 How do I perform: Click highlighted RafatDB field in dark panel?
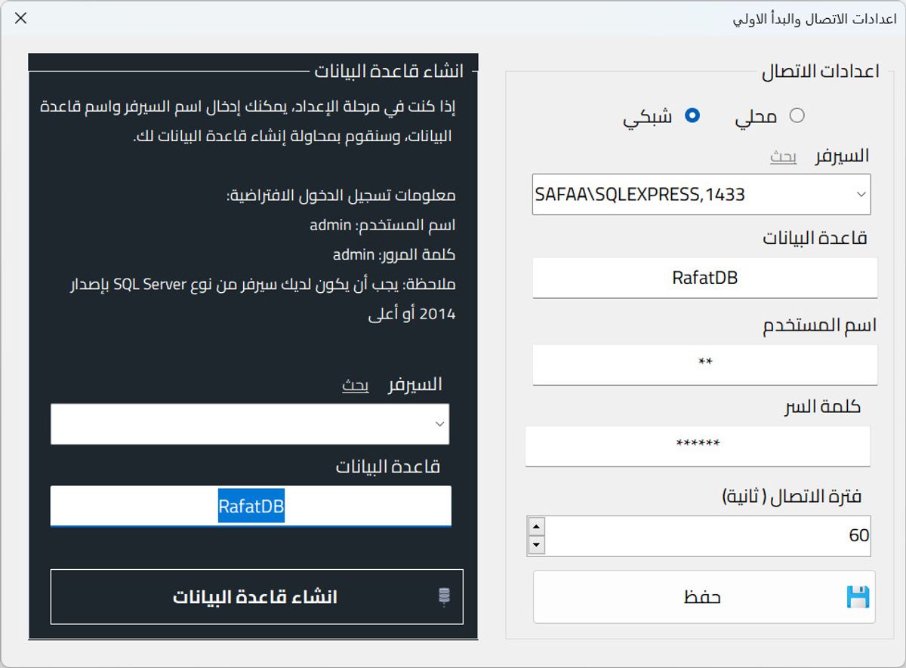point(251,506)
